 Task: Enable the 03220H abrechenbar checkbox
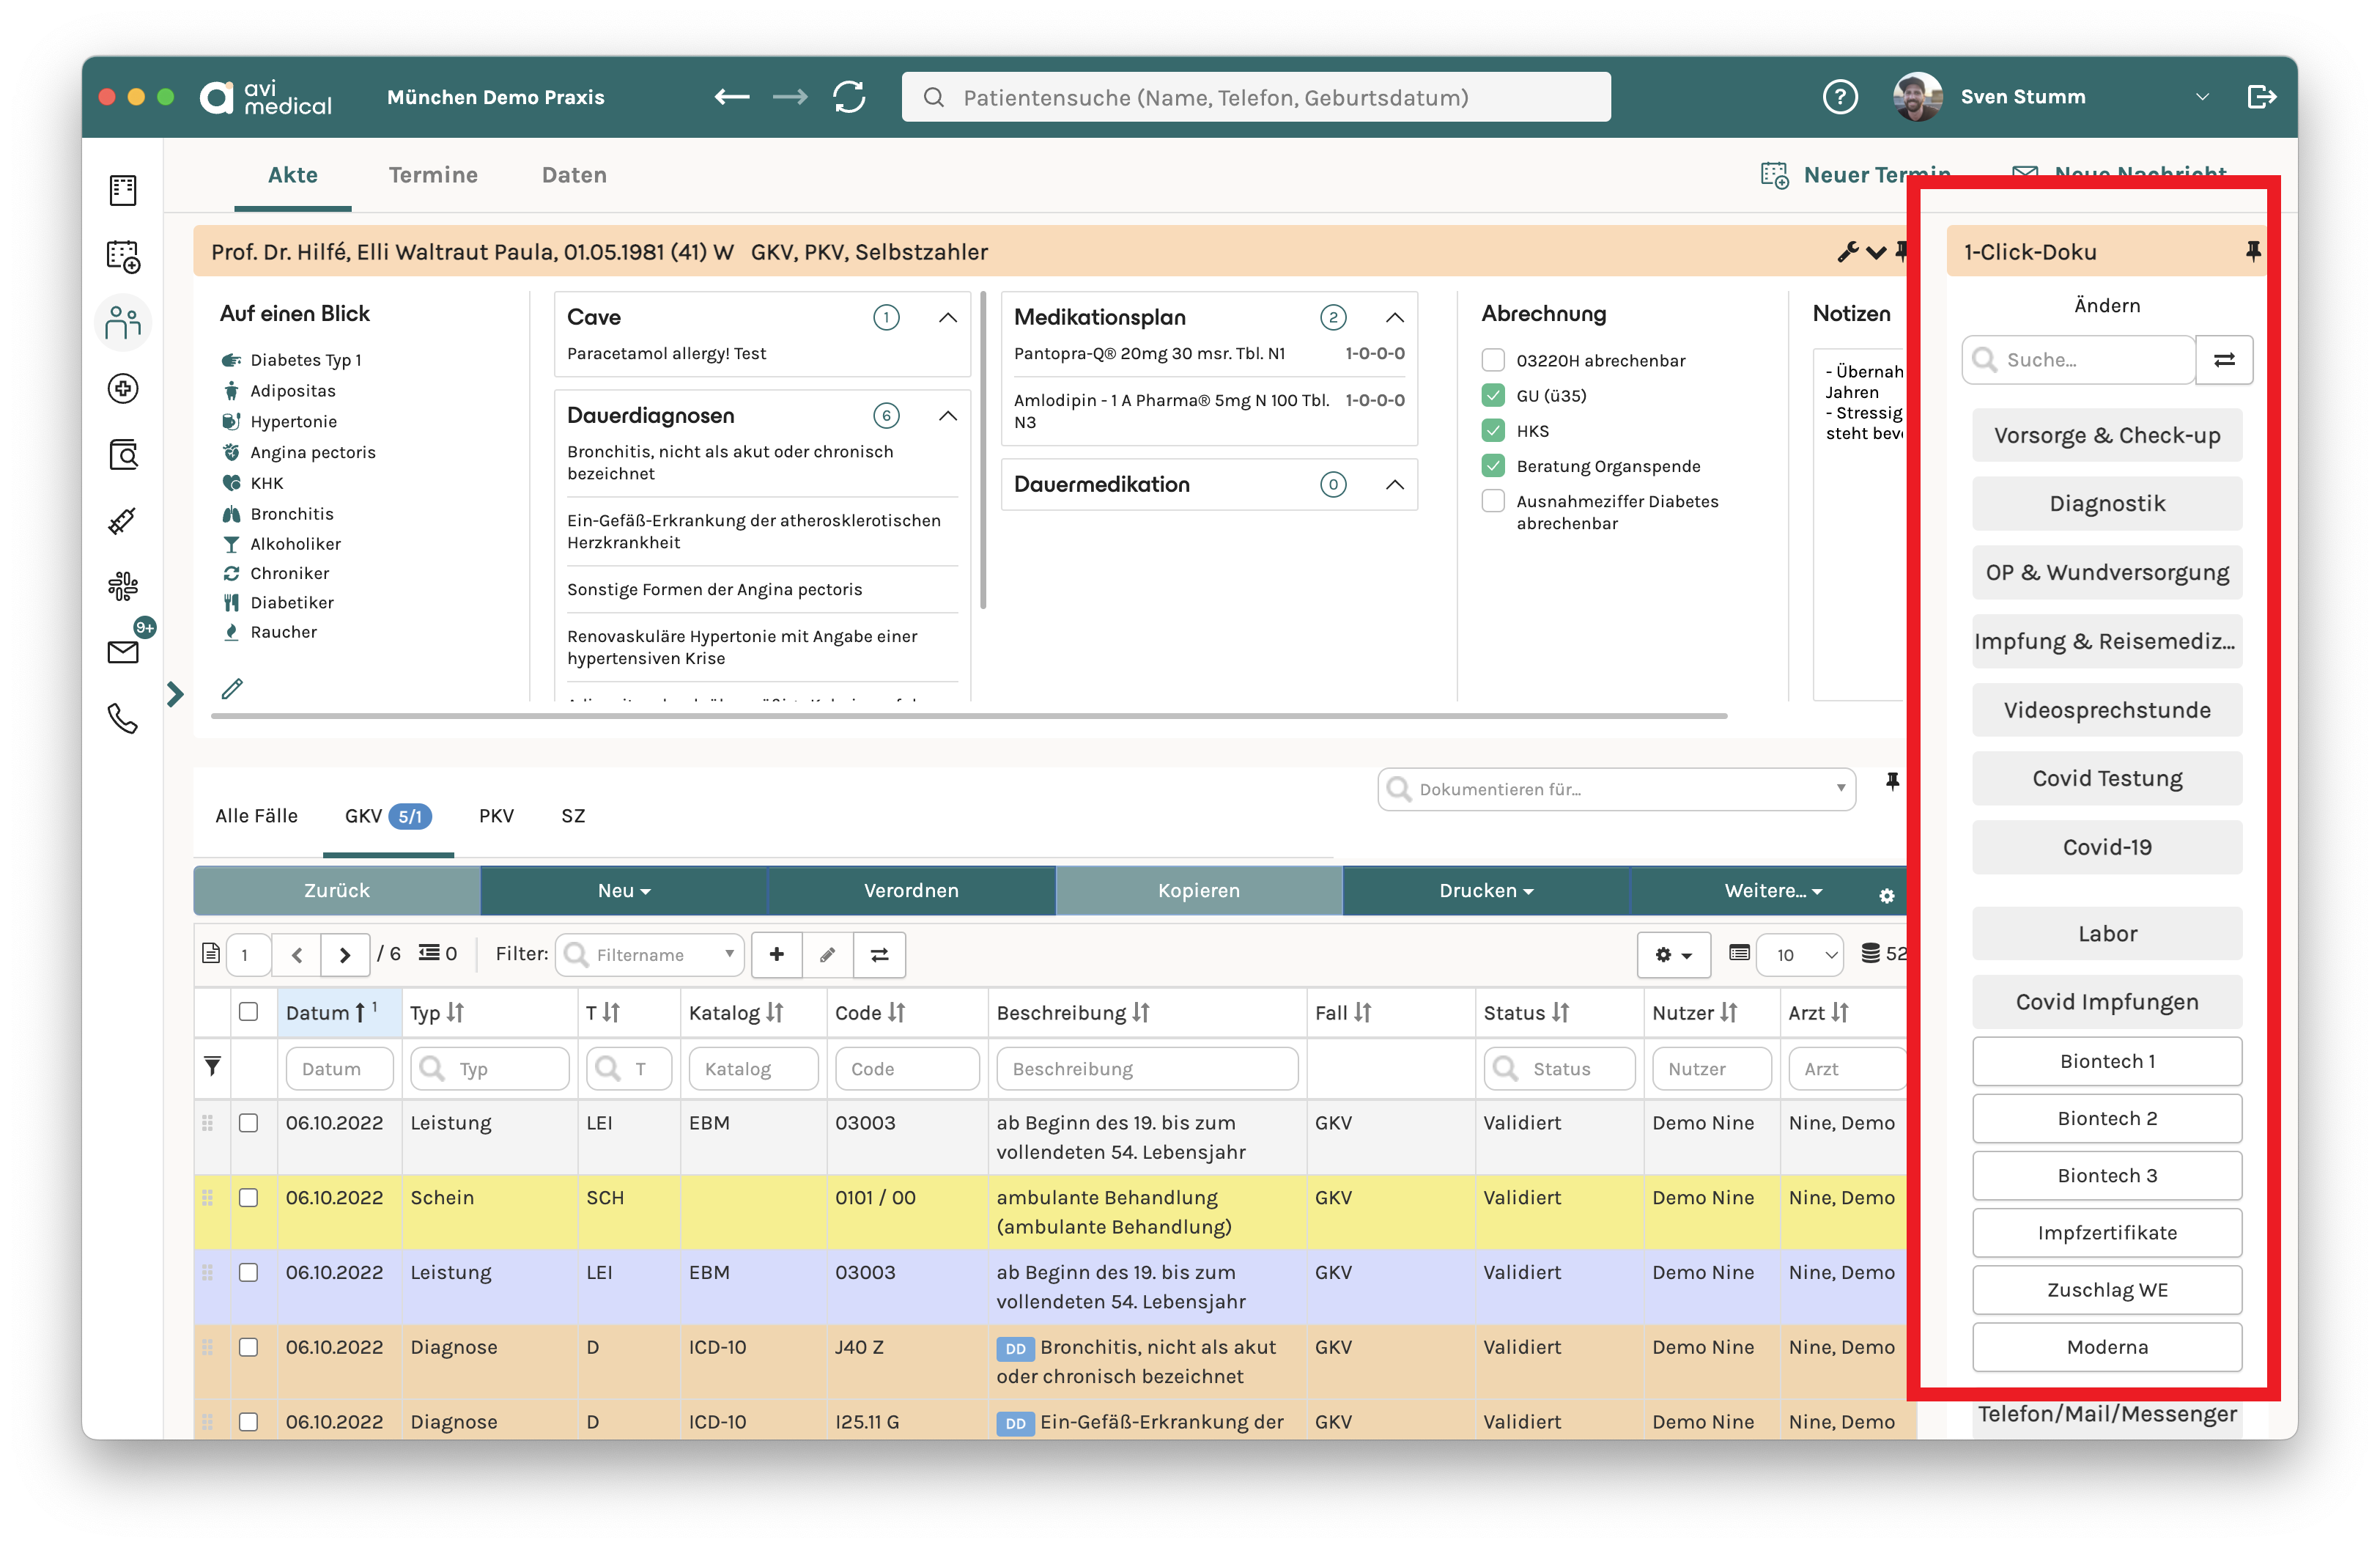(x=1493, y=360)
